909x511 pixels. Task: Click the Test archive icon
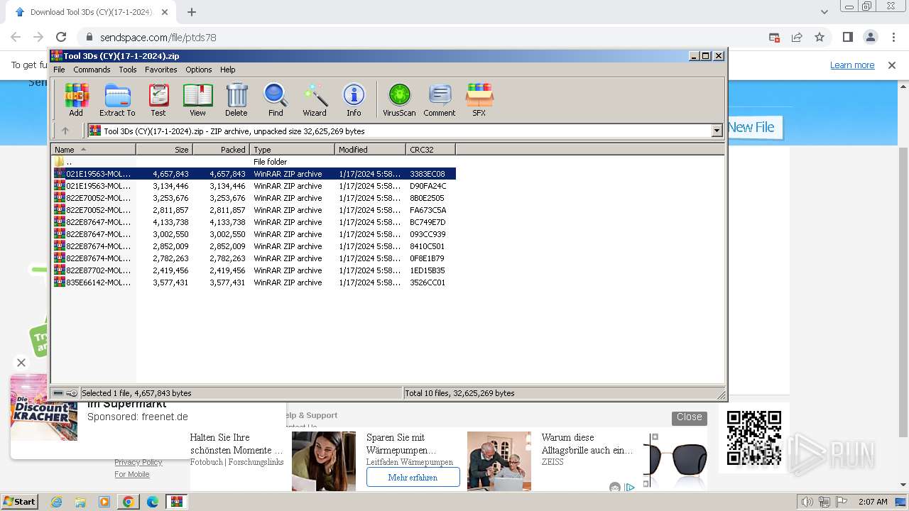pos(158,99)
